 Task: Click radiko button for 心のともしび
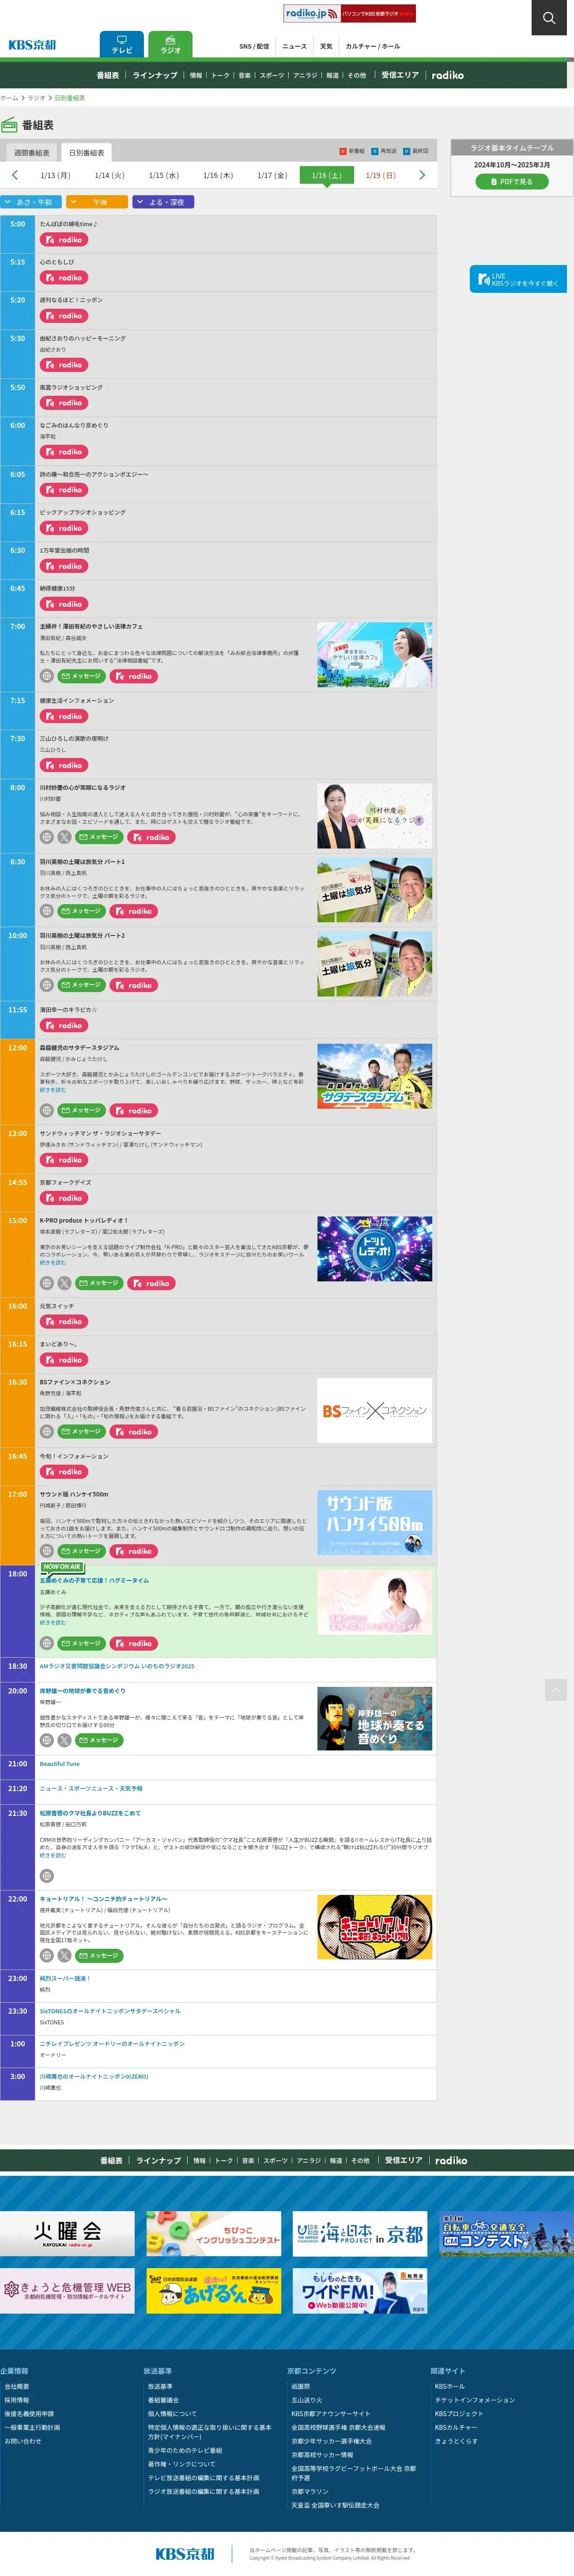click(x=64, y=278)
